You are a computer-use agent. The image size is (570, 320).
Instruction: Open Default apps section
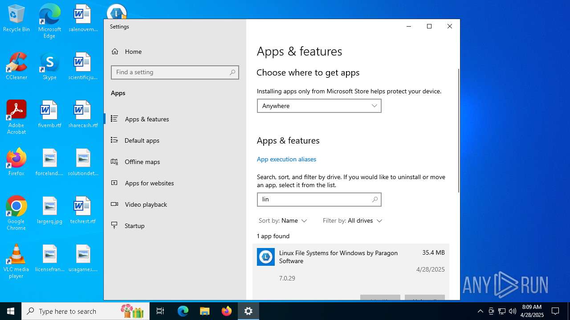click(x=175, y=140)
